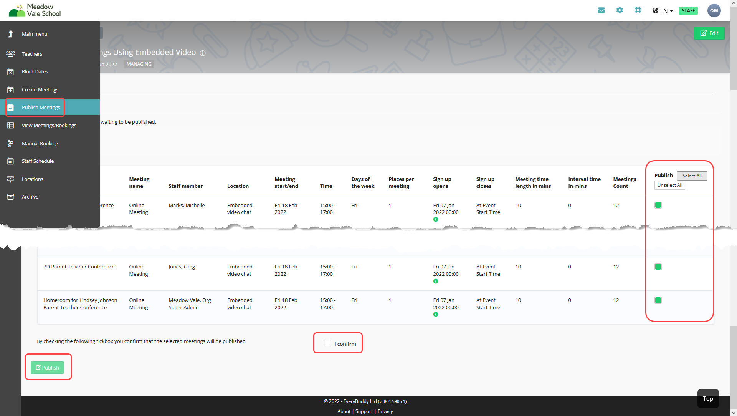Click the help lifebuoy icon
The height and width of the screenshot is (416, 737).
[x=638, y=10]
